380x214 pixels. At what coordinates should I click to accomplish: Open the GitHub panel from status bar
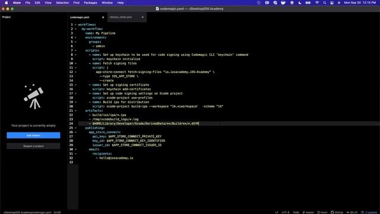coord(337,212)
